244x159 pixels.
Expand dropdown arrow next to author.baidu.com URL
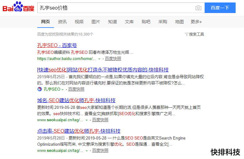[99, 59]
